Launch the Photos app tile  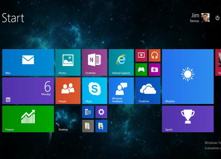pos(68,62)
